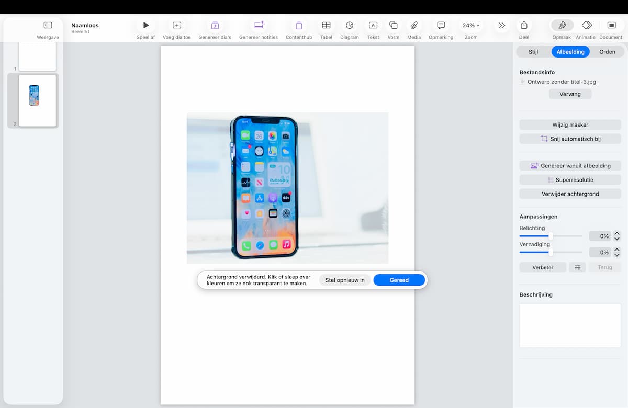Open the Deel share button
Screen dimensions: 628x408
(x=524, y=25)
